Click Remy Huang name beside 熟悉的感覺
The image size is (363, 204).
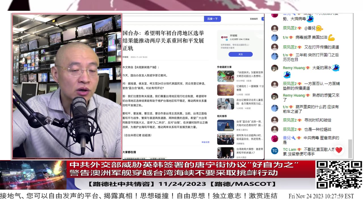(x=294, y=95)
